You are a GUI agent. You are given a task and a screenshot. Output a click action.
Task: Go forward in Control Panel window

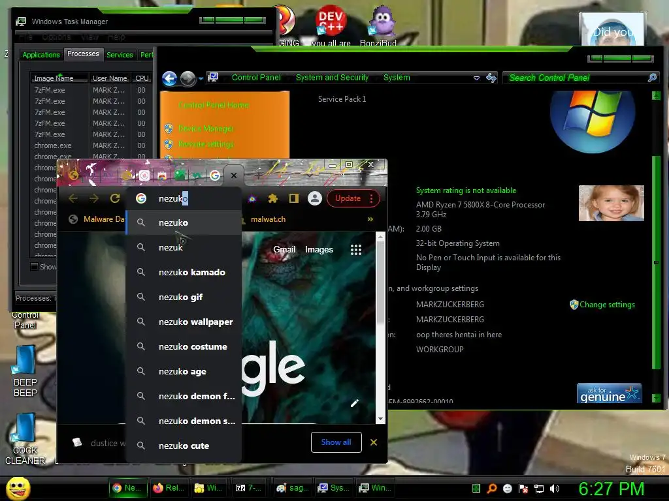click(x=188, y=78)
